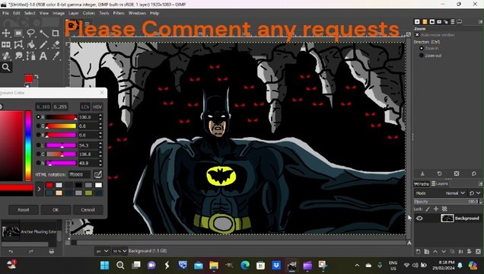Show hidden system tray icons chevron
This screenshot has height=274, width=484.
(357, 266)
